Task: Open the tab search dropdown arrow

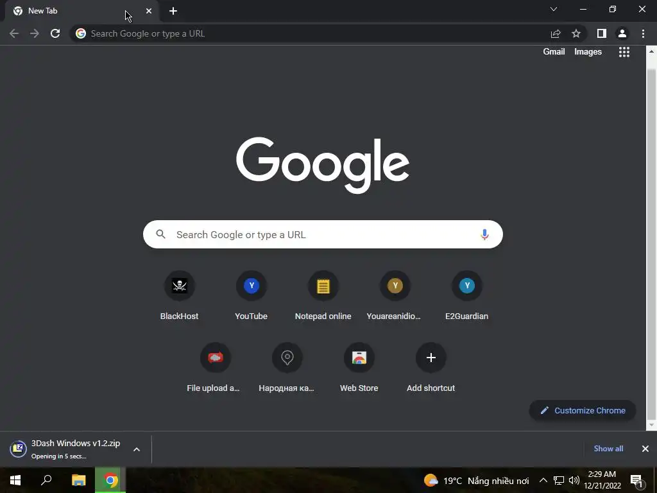Action: 554,9
